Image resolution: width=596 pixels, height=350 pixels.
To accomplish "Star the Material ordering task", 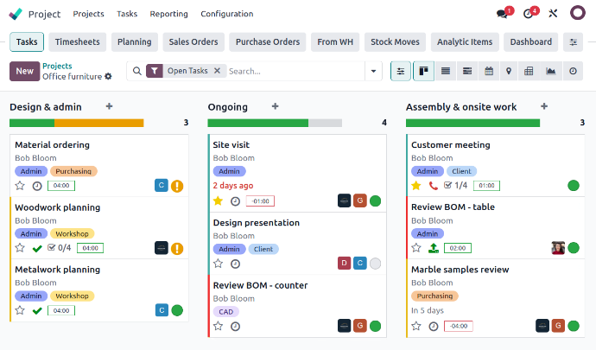I will (x=20, y=185).
